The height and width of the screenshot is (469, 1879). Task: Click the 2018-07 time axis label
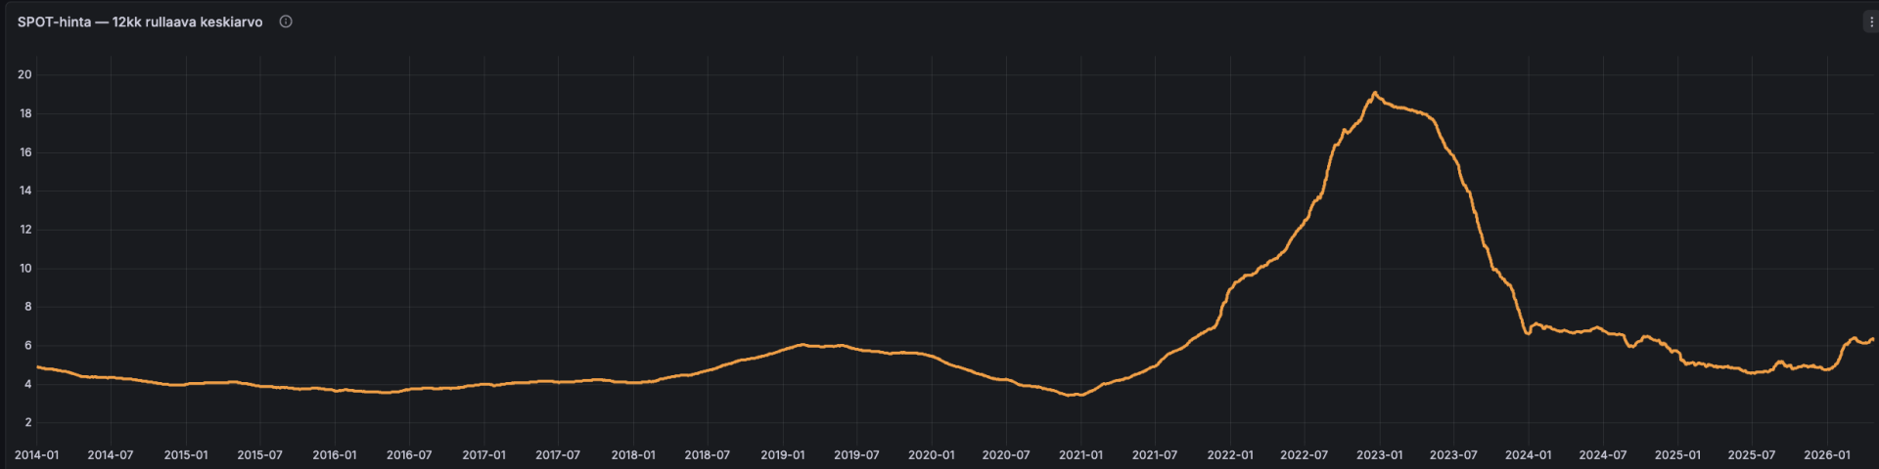(x=707, y=455)
